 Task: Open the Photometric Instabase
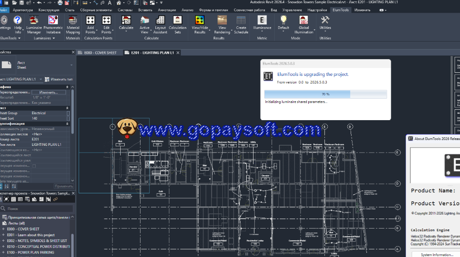[x=53, y=24]
